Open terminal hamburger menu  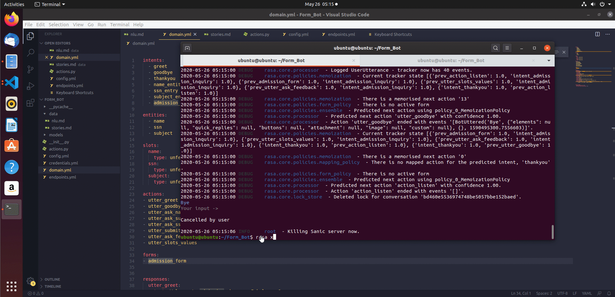507,48
